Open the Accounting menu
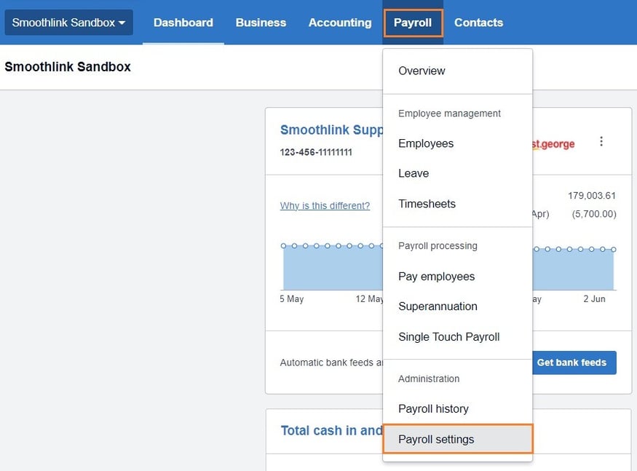Screen dimensions: 637x471 coord(339,22)
